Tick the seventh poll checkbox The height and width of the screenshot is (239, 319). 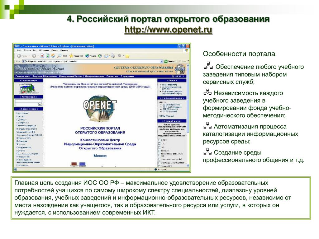159,162
